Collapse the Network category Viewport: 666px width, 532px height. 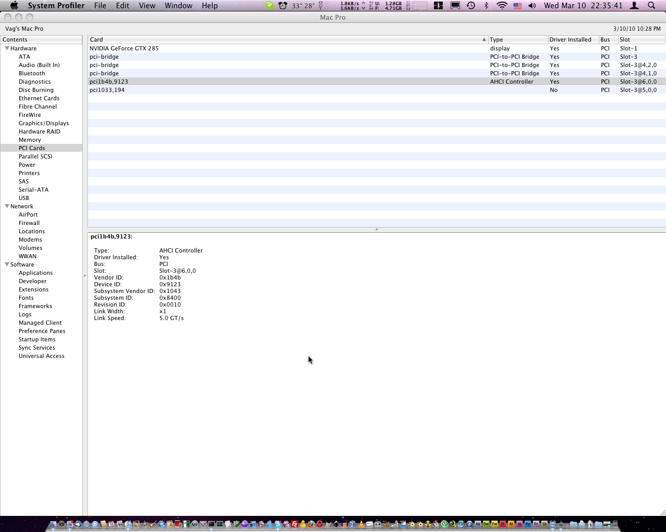tap(7, 206)
